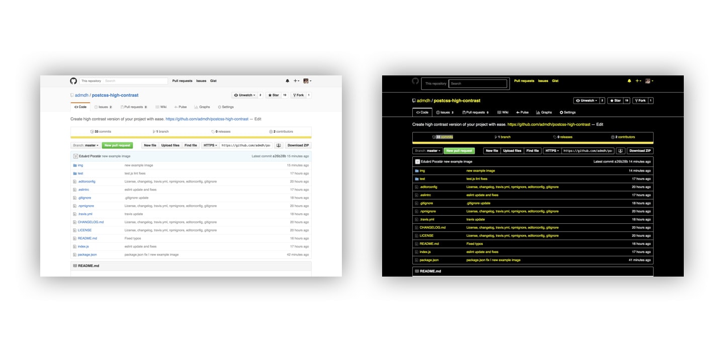Screen dimensions: 724x352
Task: Select the Code tab in the light screenshot
Action: [x=80, y=107]
